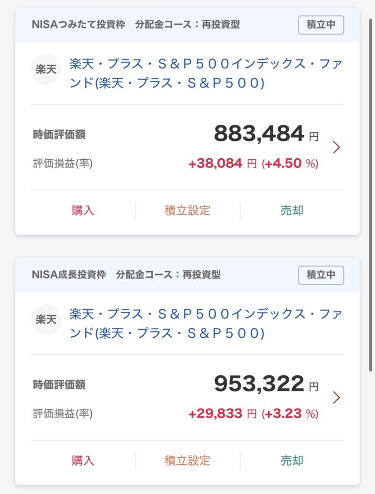This screenshot has height=494, width=375.
Task: Open the fund name link in the NISAつみたて投資枠 card
Action: click(206, 73)
